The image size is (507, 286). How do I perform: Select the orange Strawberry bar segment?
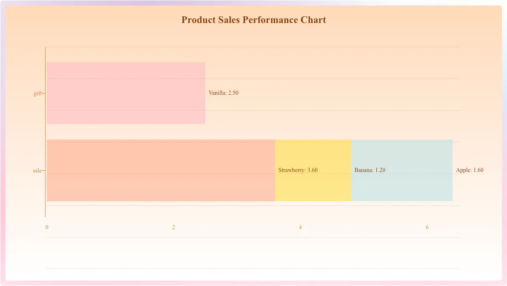tap(161, 170)
